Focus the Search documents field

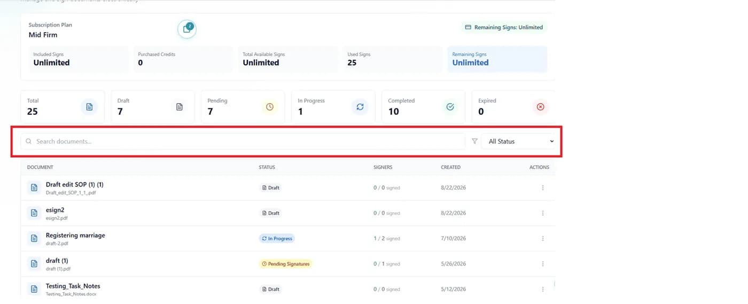click(x=243, y=141)
